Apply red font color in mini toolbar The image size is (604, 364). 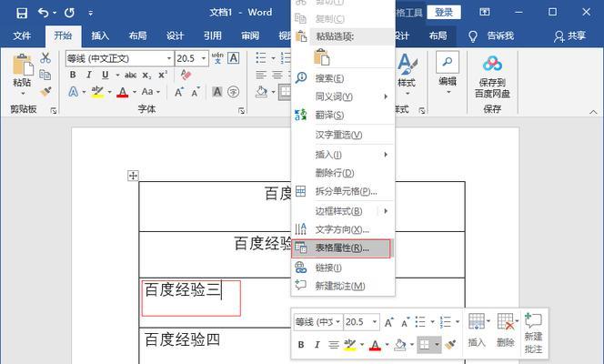(375, 345)
